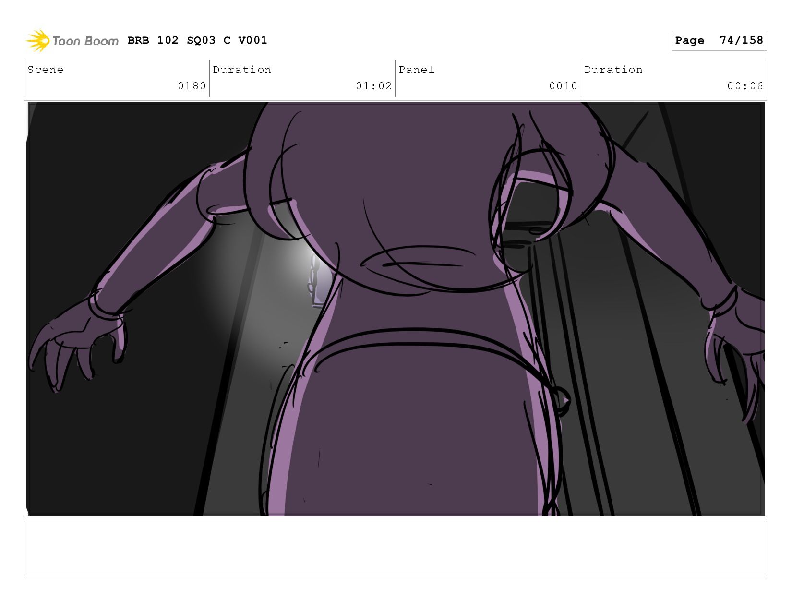Select scene duration value 01:02
This screenshot has width=792, height=612.
click(x=373, y=86)
